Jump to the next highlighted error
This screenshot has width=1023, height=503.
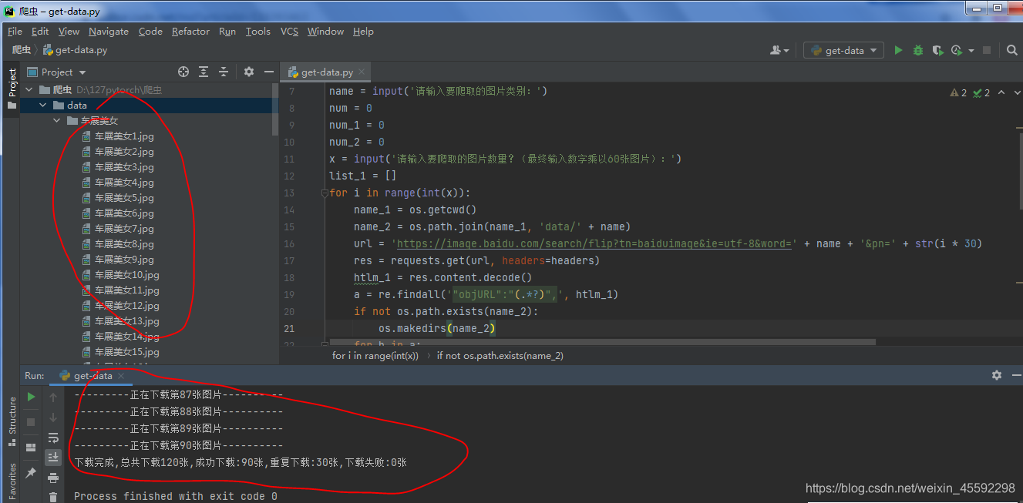[x=1016, y=92]
